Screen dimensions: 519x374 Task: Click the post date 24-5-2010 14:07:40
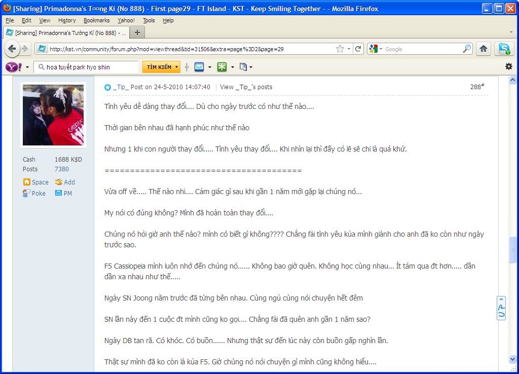coord(182,87)
